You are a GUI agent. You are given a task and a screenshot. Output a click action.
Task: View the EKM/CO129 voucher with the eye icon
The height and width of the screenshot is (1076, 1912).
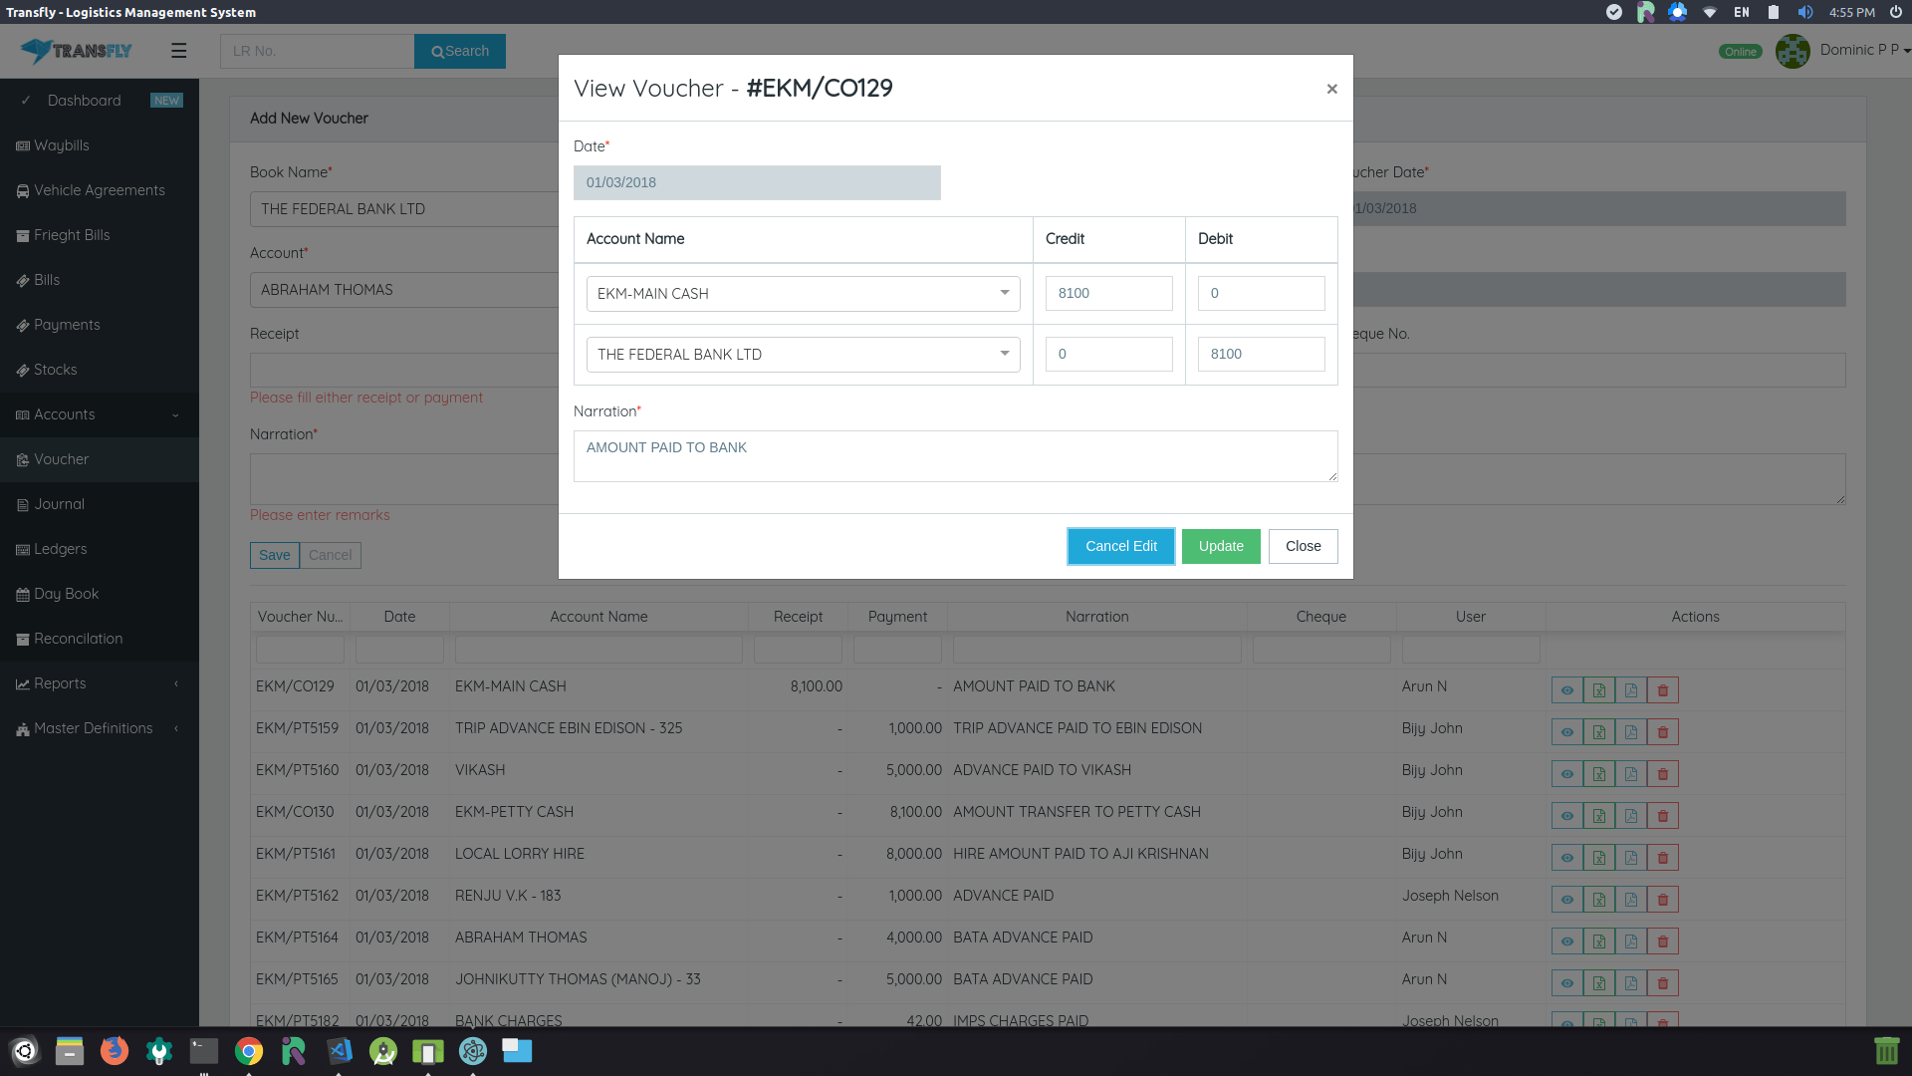[1567, 689]
